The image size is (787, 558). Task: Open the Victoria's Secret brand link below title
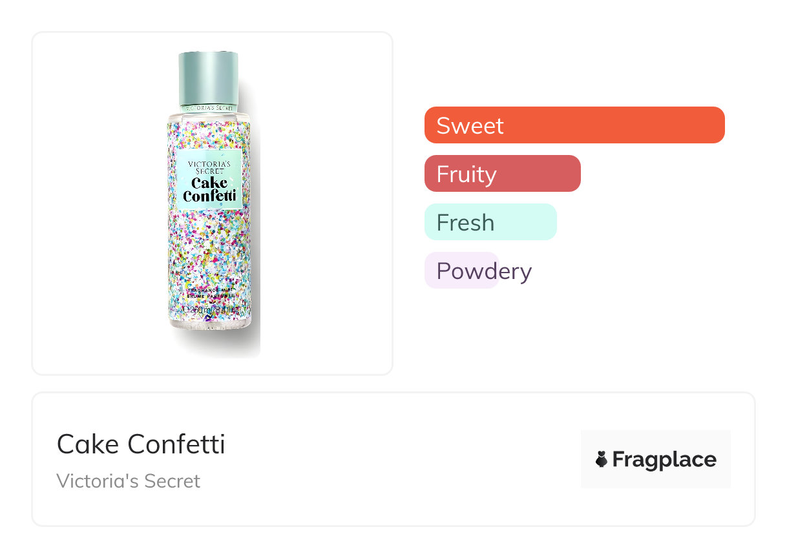coord(129,481)
